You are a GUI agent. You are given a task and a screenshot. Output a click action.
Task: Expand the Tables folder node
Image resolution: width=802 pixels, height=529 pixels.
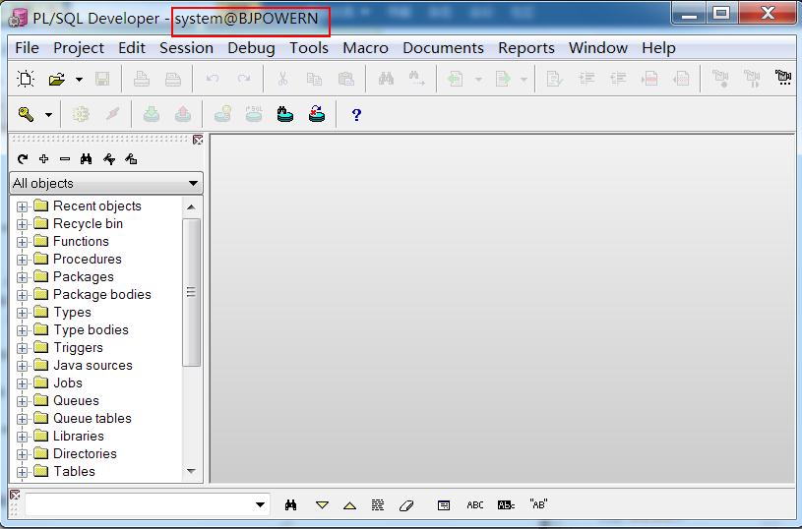click(22, 472)
